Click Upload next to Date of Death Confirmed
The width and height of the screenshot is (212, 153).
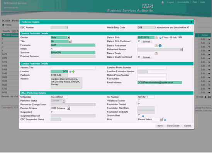(147, 57)
